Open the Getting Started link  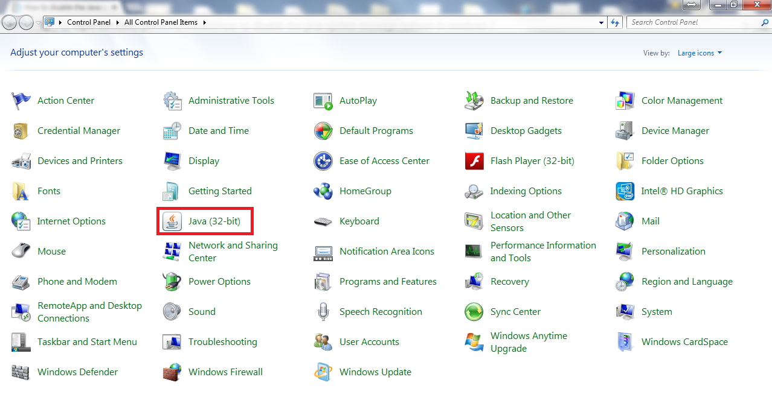click(220, 191)
